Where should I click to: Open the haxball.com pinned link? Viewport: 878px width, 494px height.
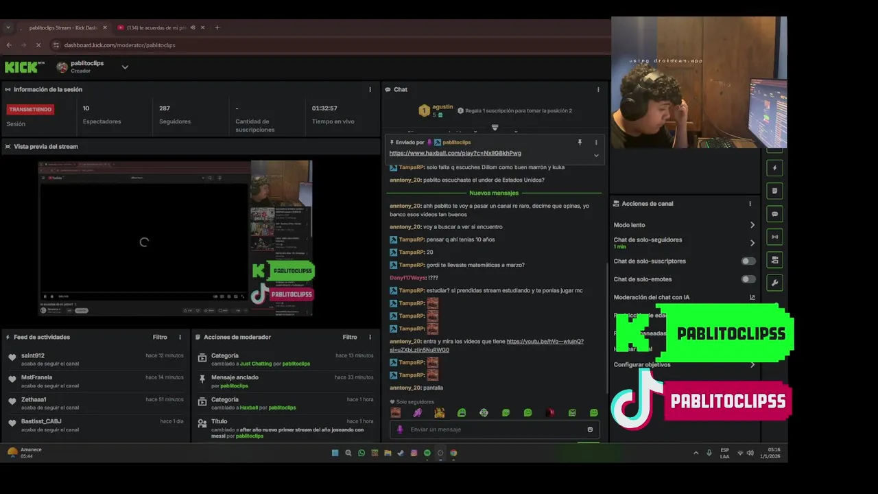click(x=455, y=153)
